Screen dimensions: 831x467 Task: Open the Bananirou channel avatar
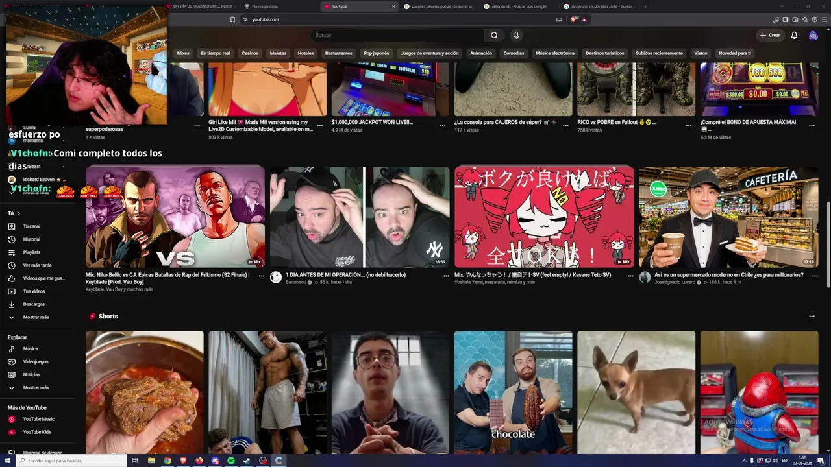tap(276, 278)
